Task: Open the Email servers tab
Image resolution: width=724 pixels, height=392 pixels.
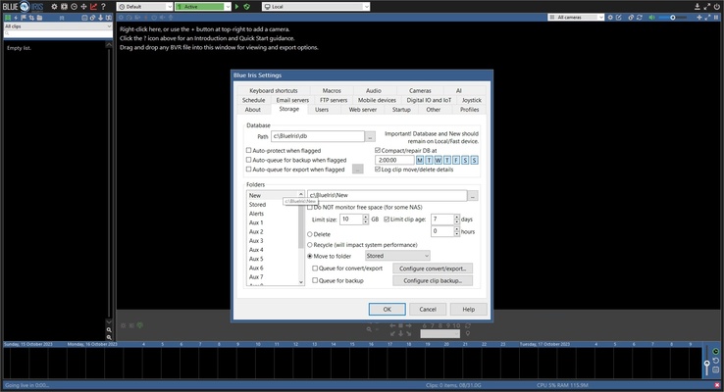Action: tap(292, 100)
